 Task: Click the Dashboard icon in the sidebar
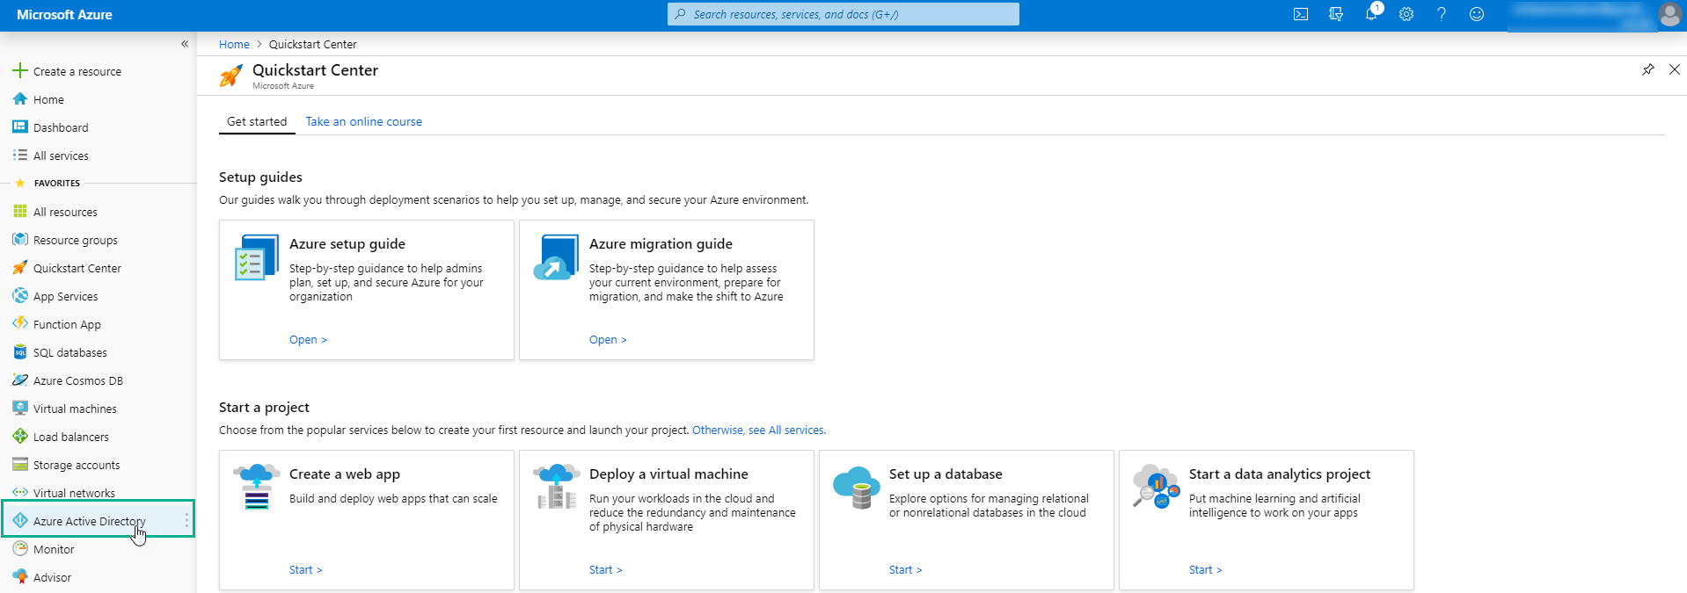(20, 127)
